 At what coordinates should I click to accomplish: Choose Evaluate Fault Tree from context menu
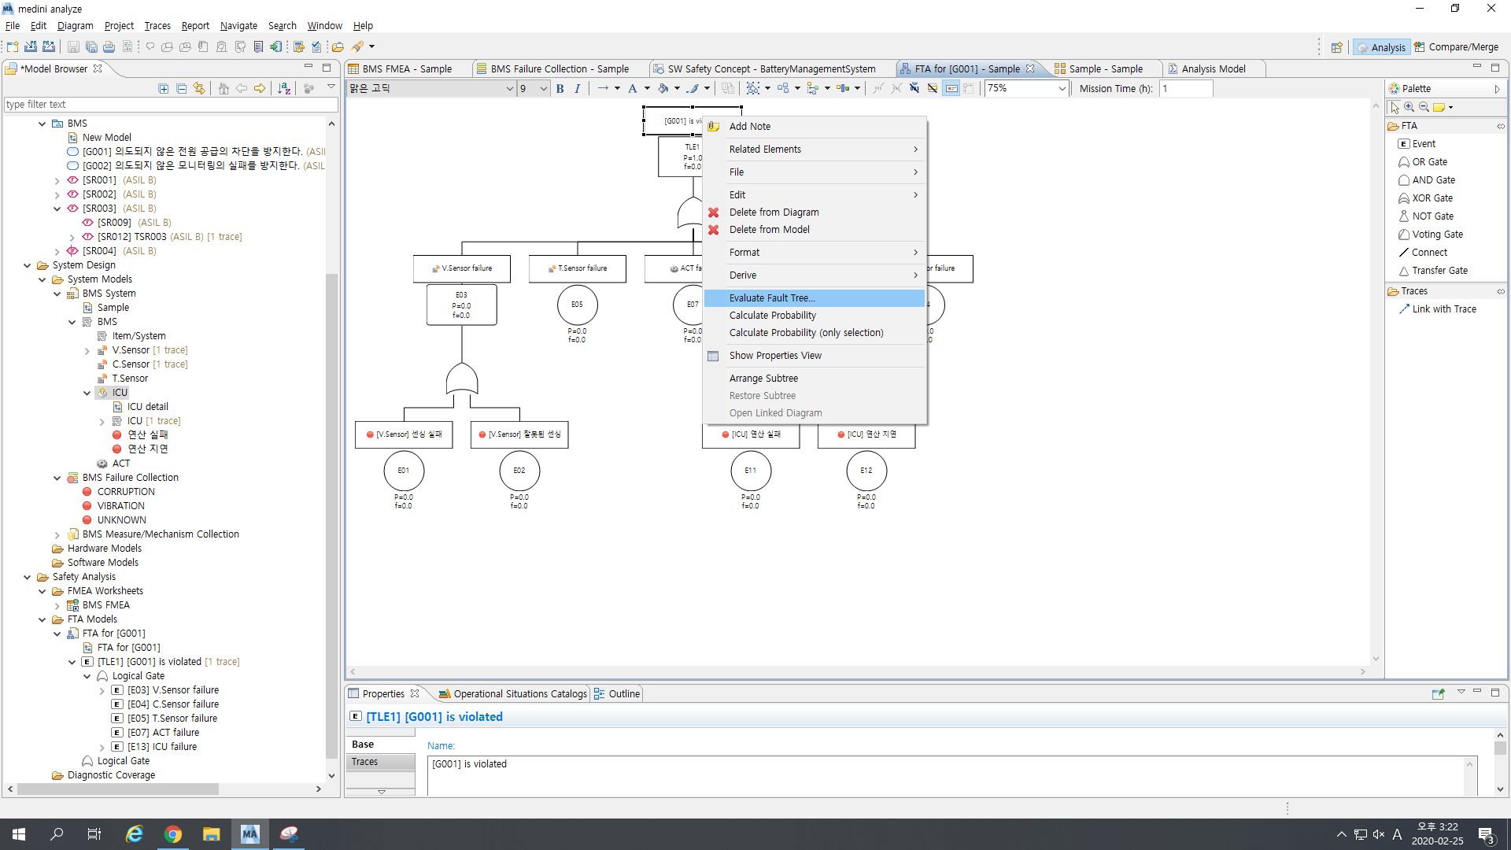click(771, 298)
